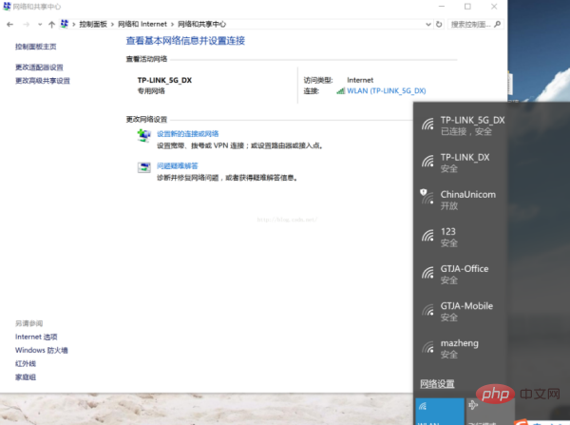The width and height of the screenshot is (570, 425).
Task: Toggle the WLAN quick action tile
Action: coord(440,412)
